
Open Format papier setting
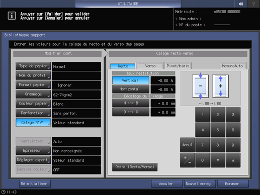pyautogui.click(x=33, y=85)
